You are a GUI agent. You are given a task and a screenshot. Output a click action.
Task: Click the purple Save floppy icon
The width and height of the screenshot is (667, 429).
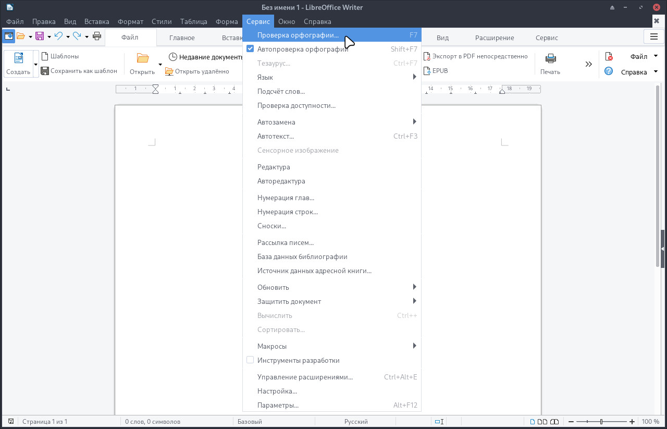point(40,36)
